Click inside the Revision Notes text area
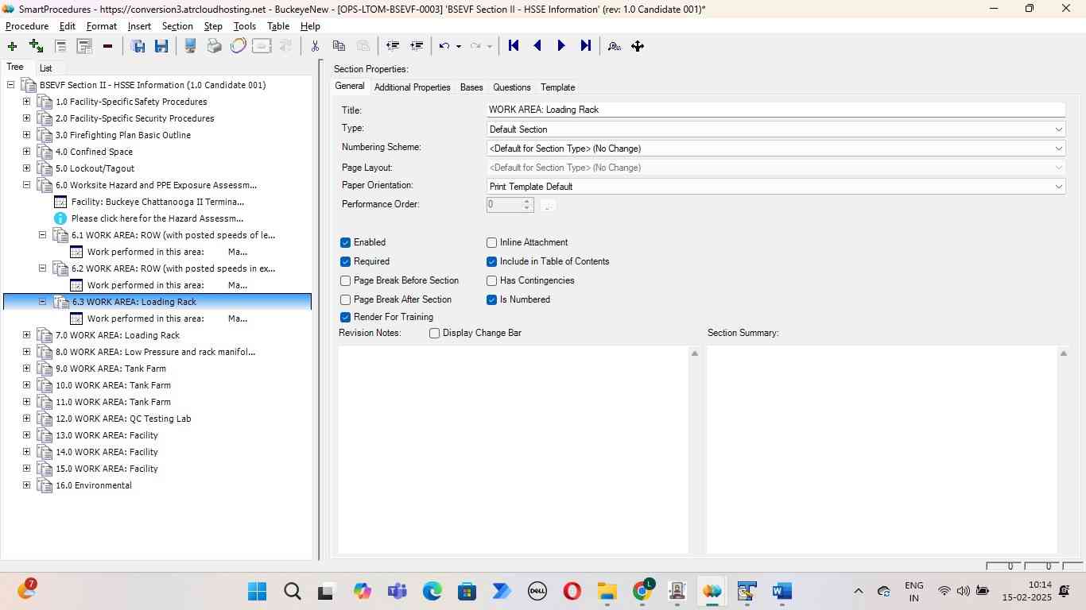Screen dimensions: 1086x610 [513, 449]
